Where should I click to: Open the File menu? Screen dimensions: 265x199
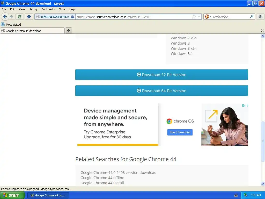pos(4,9)
